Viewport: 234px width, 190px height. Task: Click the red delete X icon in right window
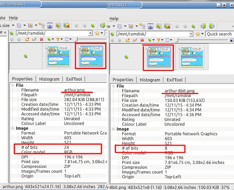[x=142, y=40]
